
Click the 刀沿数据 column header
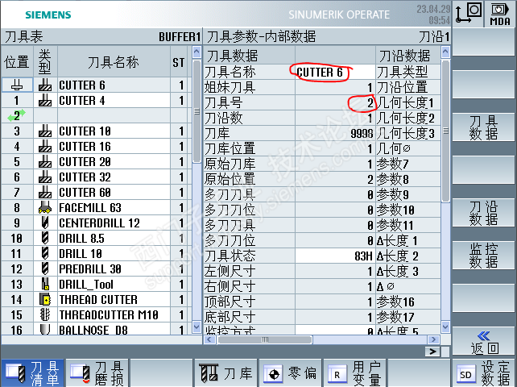click(x=404, y=56)
